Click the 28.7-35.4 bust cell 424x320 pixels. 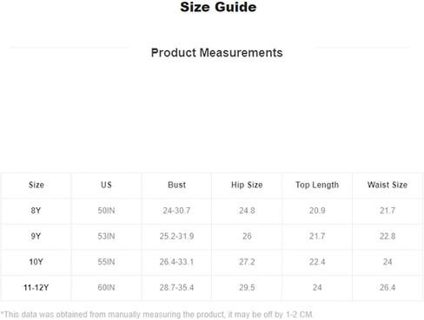click(176, 288)
